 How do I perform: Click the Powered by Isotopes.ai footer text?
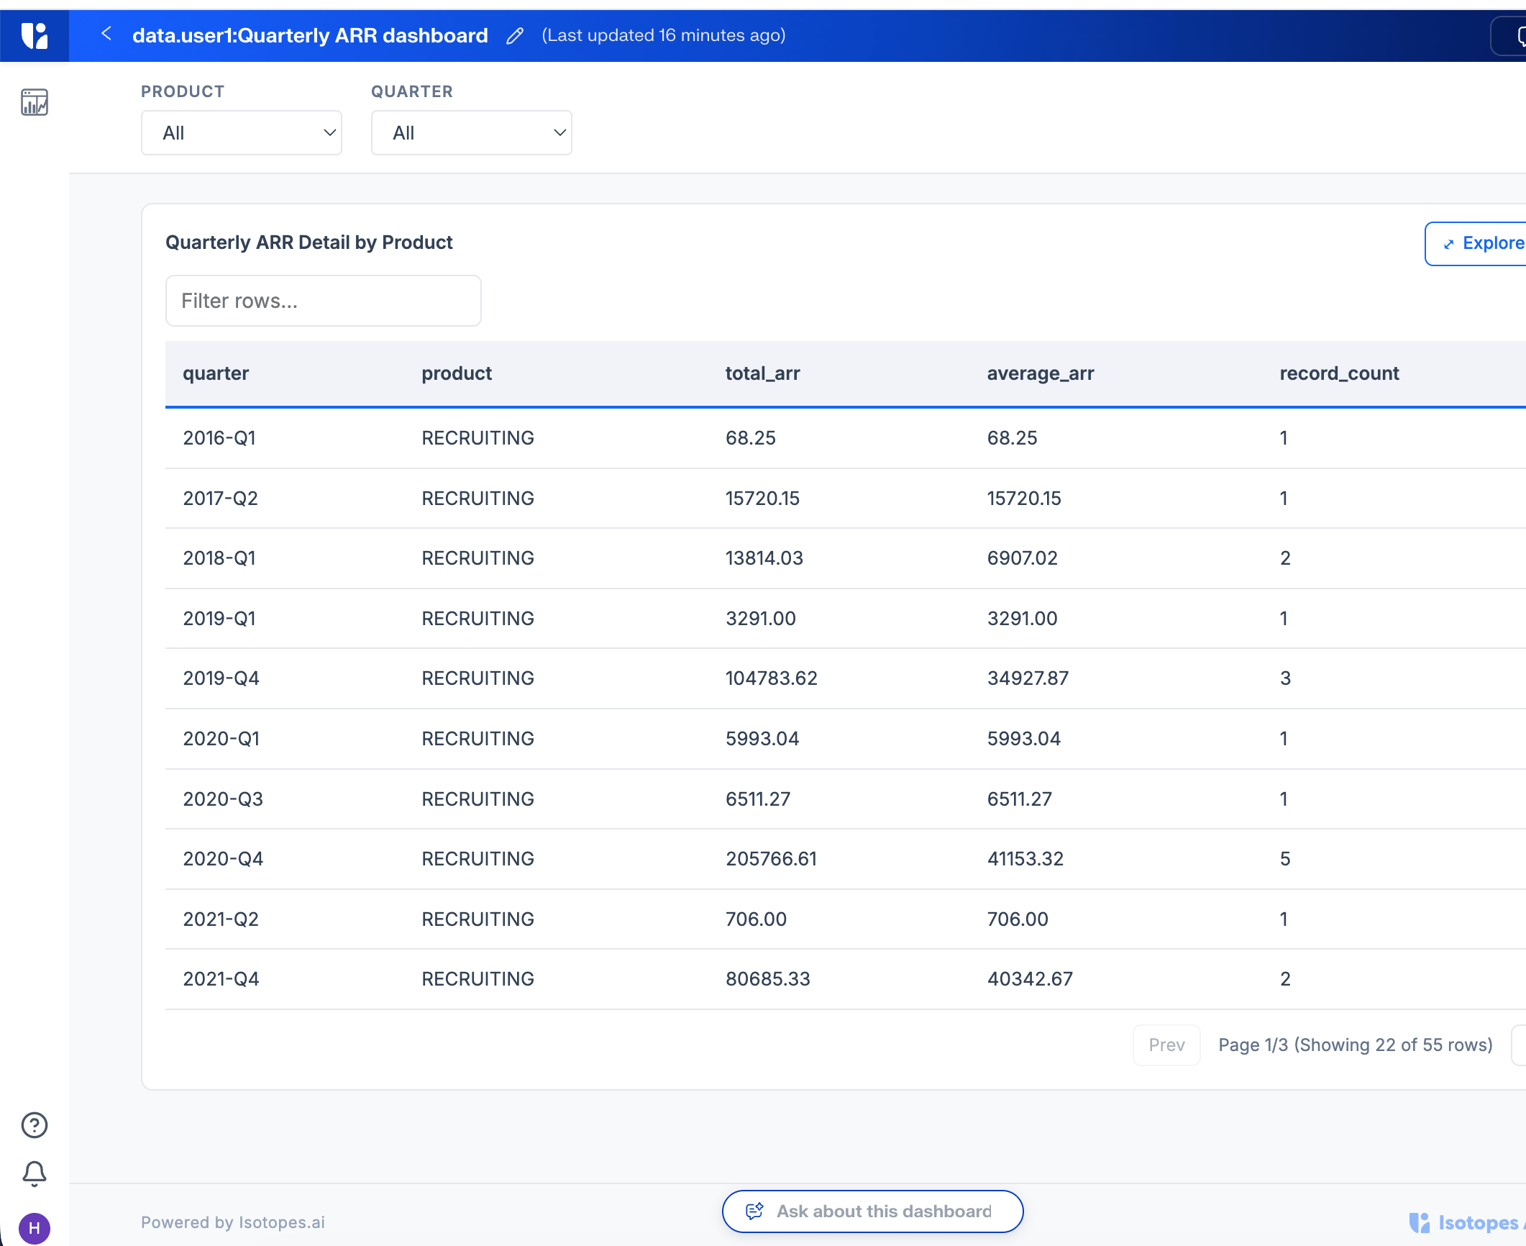click(233, 1222)
